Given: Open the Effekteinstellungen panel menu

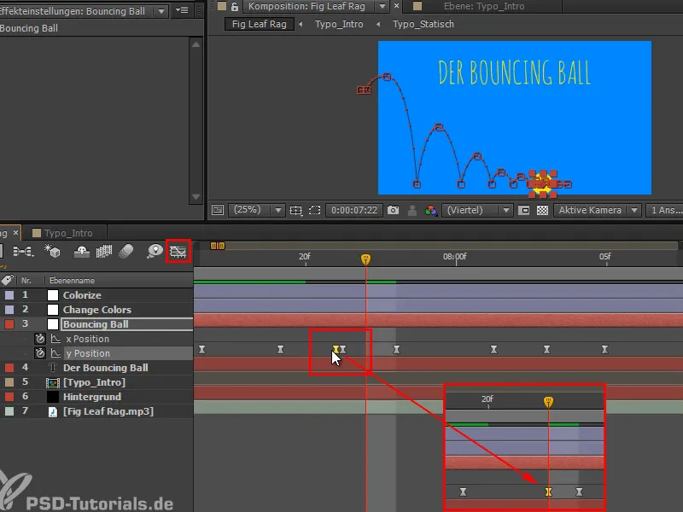Looking at the screenshot, I should point(182,11).
